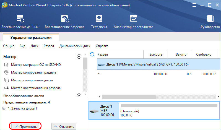Click left sidebar scroll-down arrow
Image resolution: width=221 pixels, height=130 pixels.
[85, 94]
